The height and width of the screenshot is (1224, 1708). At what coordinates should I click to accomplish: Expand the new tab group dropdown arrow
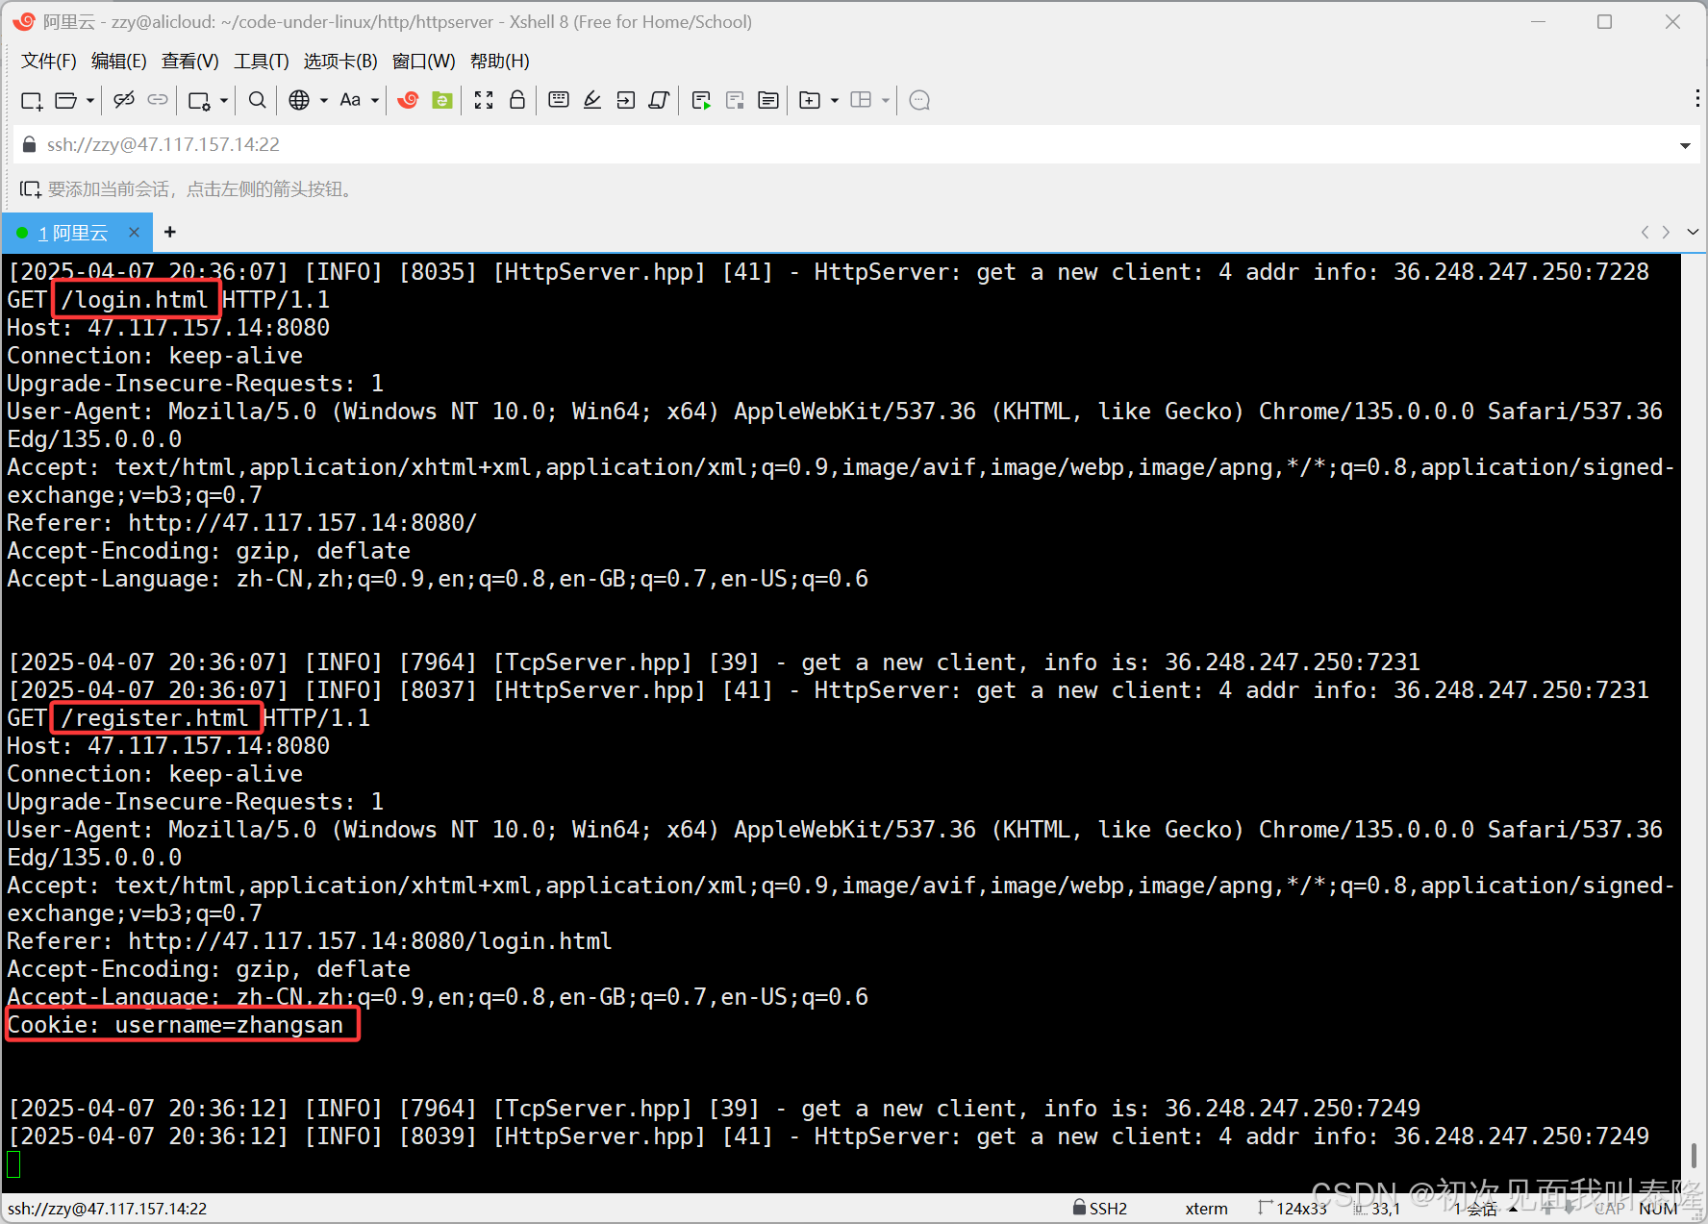click(x=835, y=100)
